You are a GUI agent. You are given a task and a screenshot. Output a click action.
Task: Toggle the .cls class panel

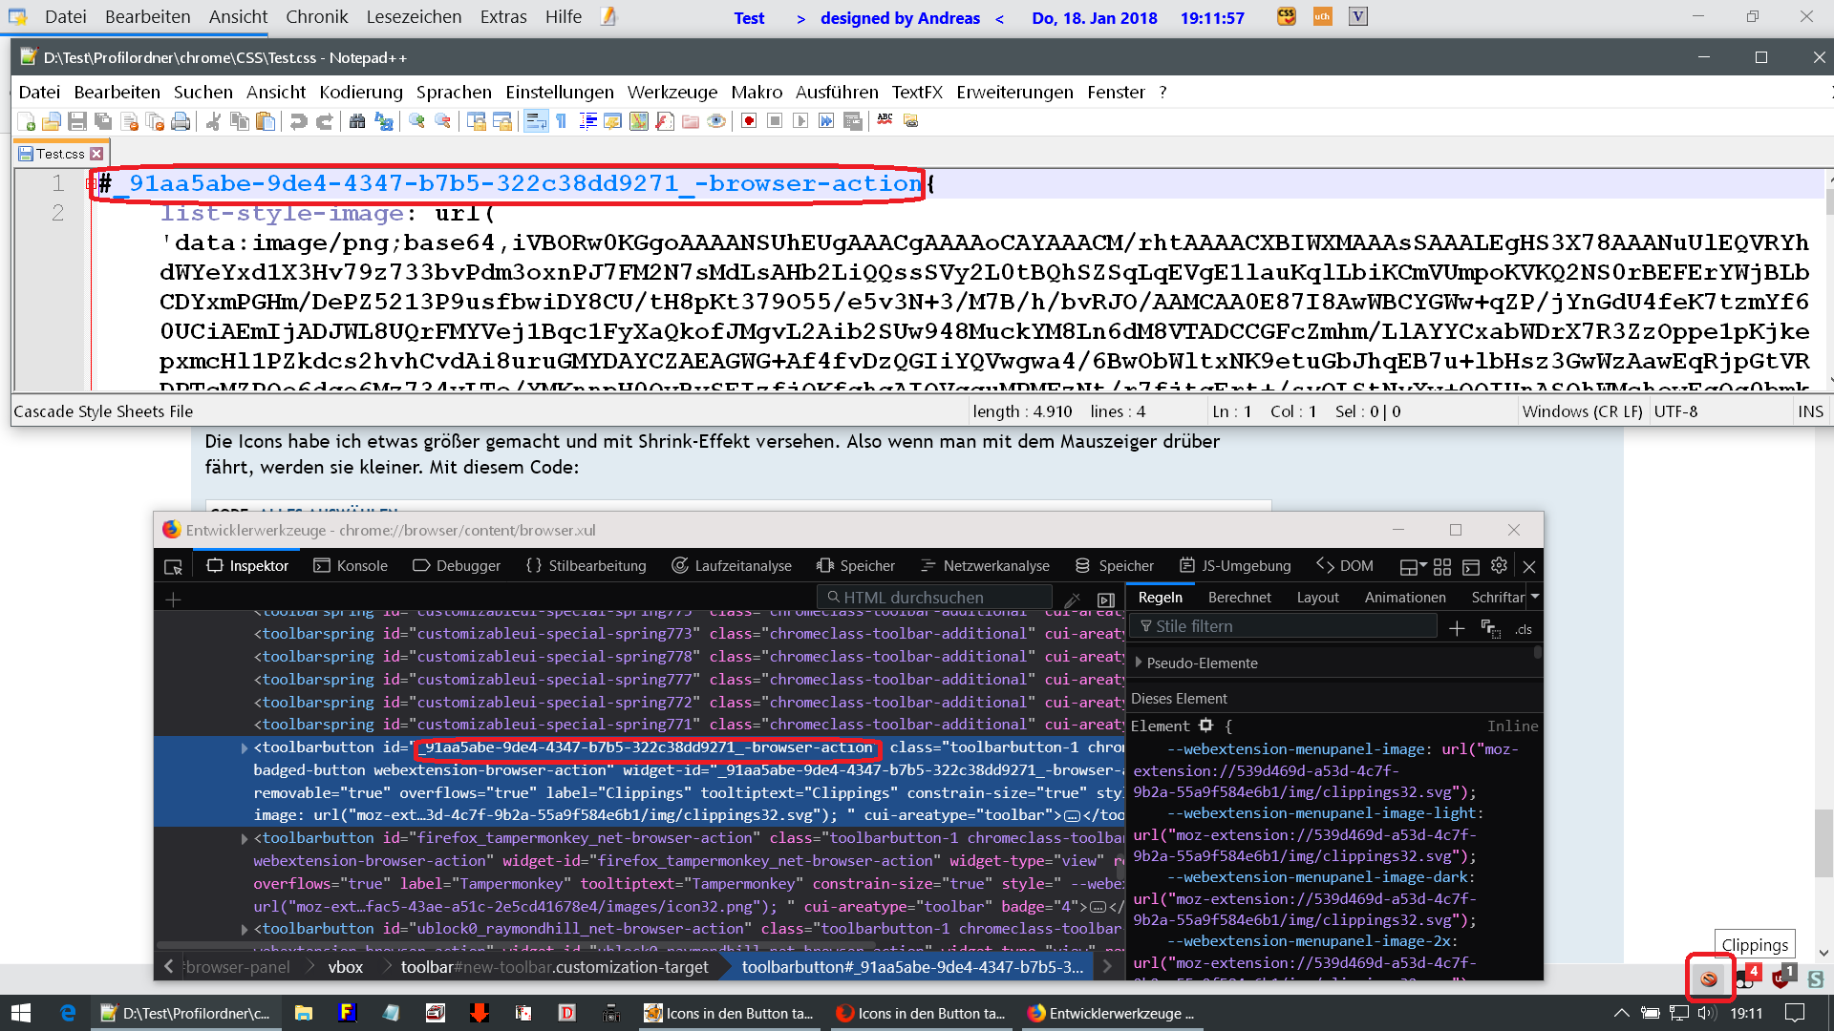(x=1524, y=629)
